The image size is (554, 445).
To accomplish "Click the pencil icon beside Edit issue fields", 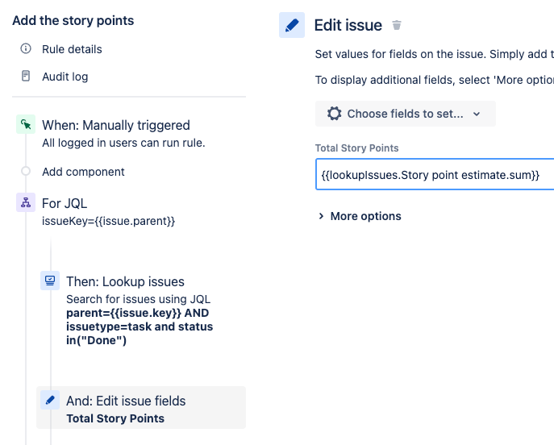I will point(50,401).
